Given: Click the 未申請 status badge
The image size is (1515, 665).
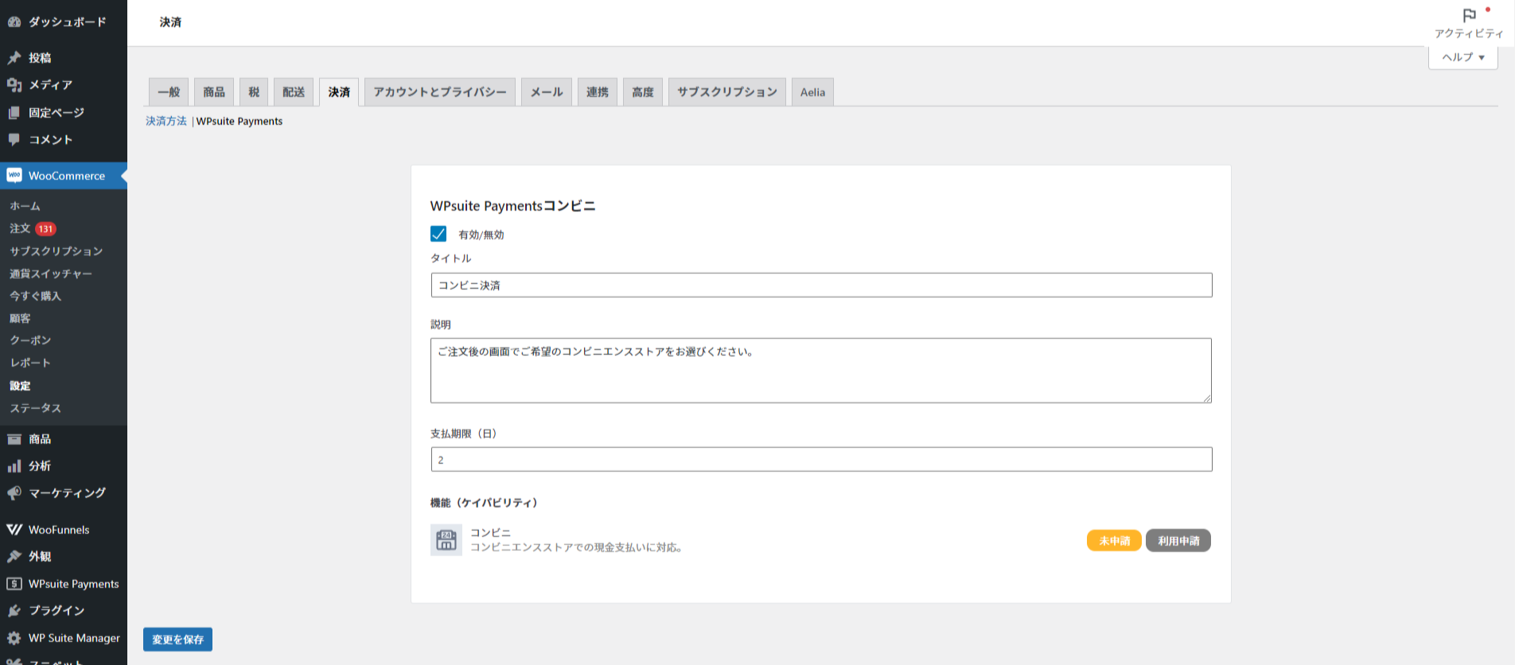Looking at the screenshot, I should pos(1114,541).
